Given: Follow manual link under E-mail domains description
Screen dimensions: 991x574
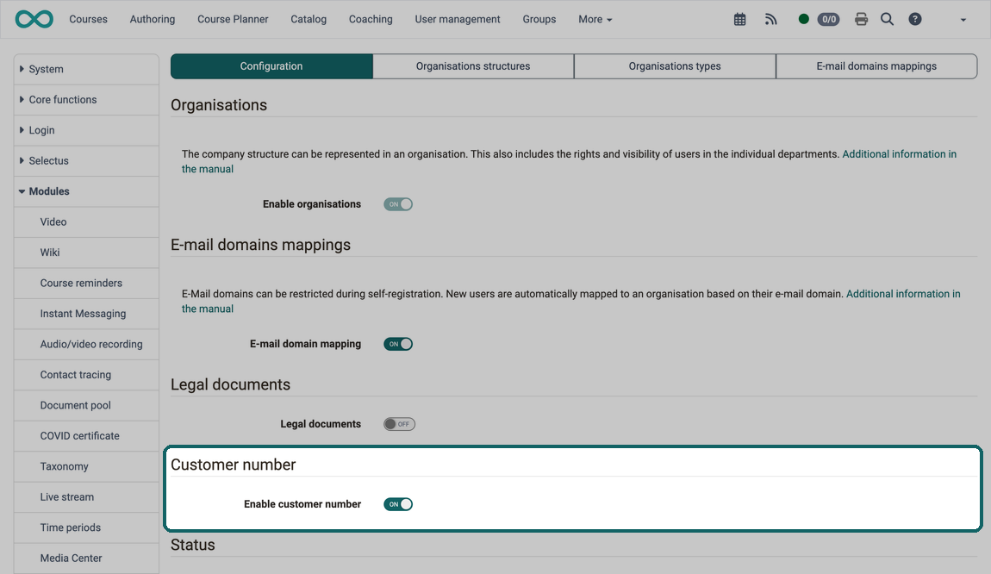Looking at the screenshot, I should [903, 294].
